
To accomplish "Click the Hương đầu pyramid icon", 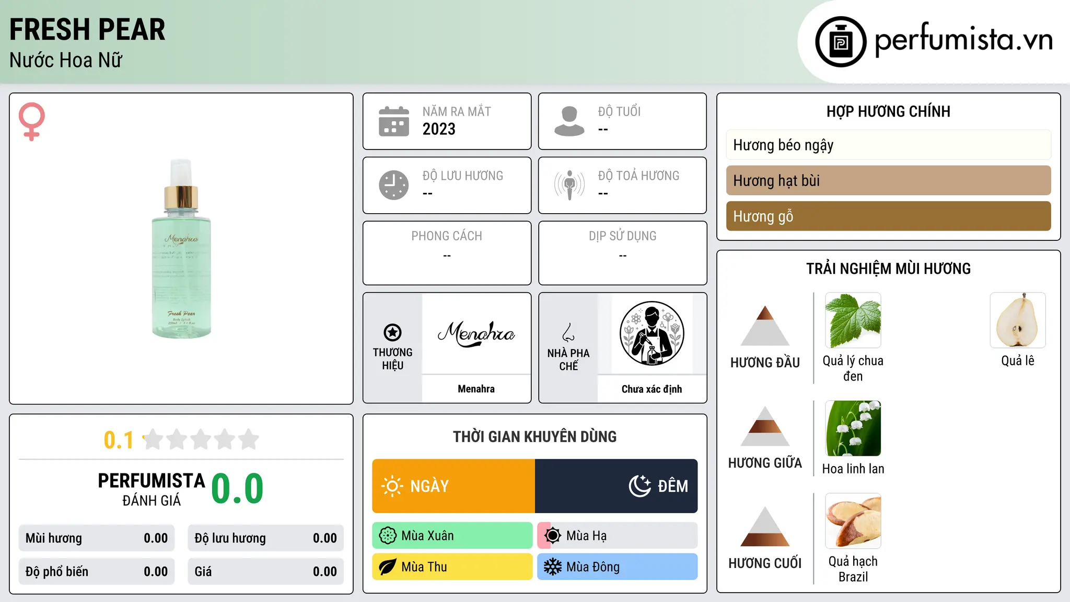I will pos(765,325).
